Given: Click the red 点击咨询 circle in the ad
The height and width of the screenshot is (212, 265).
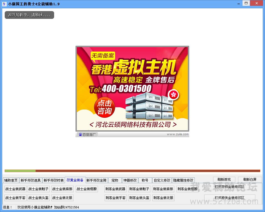Looking at the screenshot, I should coord(105,107).
